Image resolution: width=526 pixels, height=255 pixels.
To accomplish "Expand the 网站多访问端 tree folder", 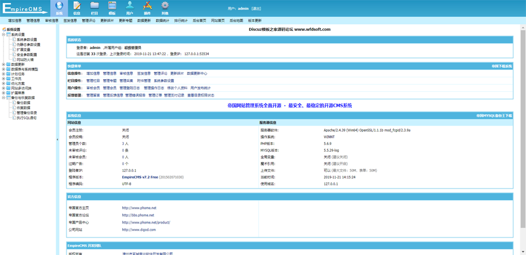I will (4, 88).
